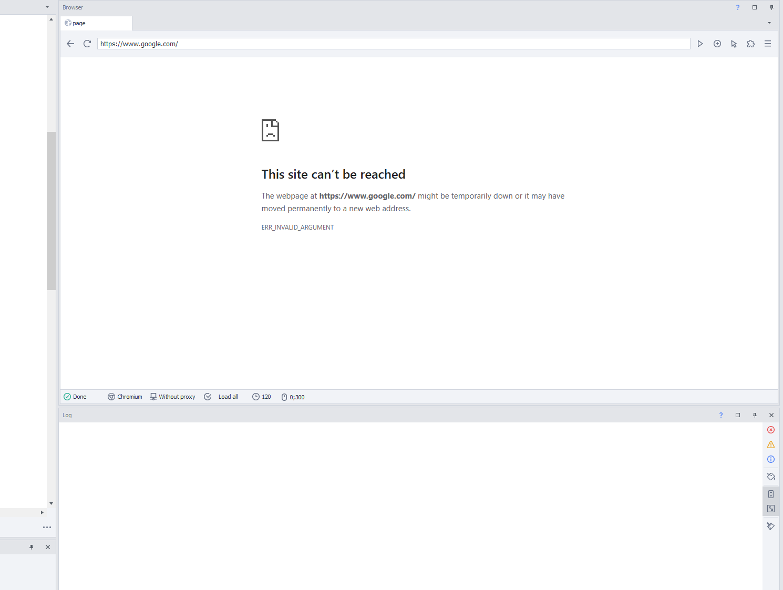Viewport: 783px width, 590px height.
Task: Click the 'Load all' option
Action: (228, 397)
